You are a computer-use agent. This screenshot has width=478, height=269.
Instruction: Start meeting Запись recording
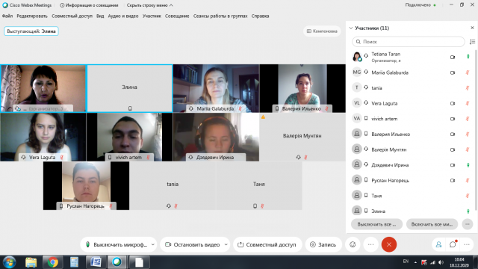(x=323, y=244)
